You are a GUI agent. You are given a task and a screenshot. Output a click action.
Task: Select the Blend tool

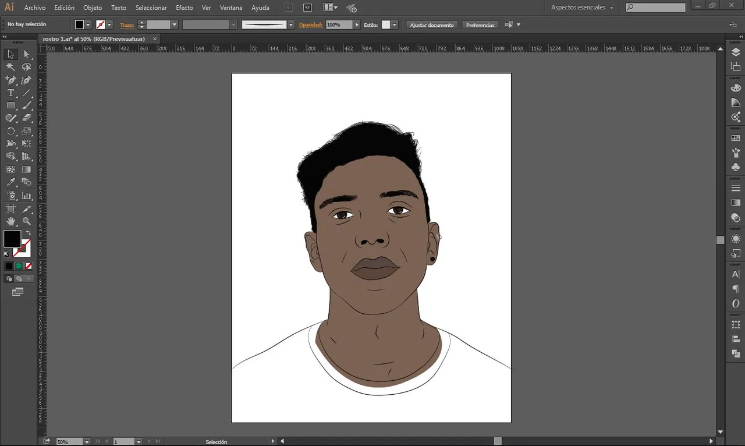pyautogui.click(x=26, y=182)
